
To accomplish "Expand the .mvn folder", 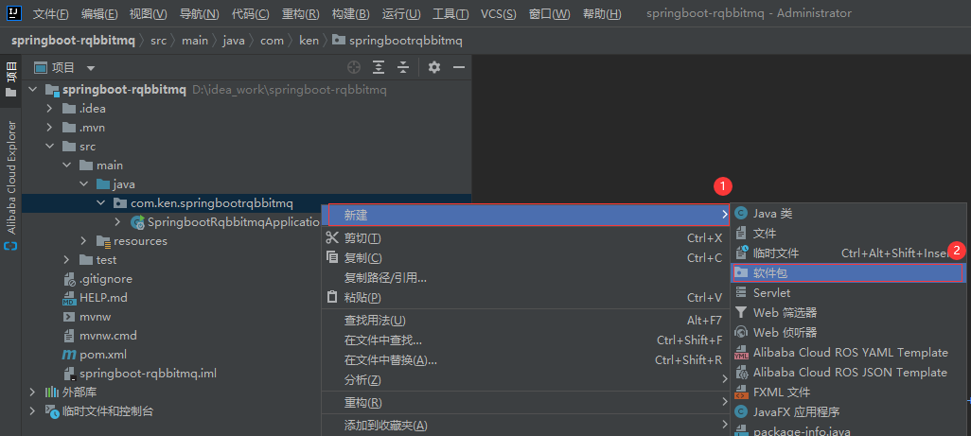I will tap(50, 128).
